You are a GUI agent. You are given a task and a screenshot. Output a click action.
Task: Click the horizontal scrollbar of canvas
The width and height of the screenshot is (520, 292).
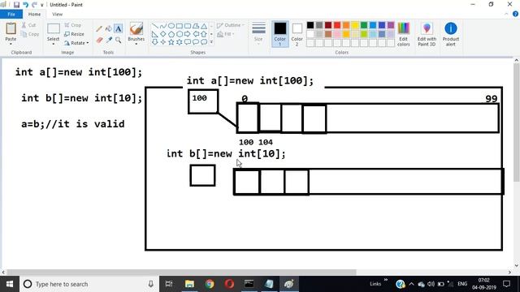(x=181, y=273)
